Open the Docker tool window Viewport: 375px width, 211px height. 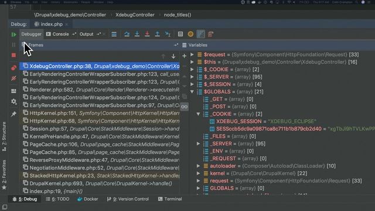click(88, 199)
